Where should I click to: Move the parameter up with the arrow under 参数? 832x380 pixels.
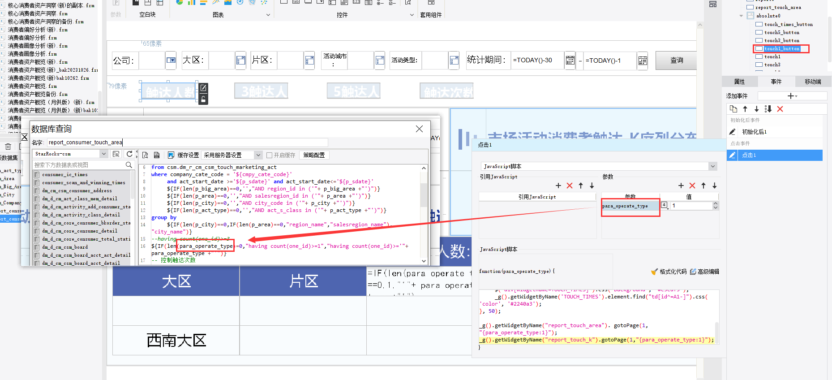pyautogui.click(x=703, y=186)
